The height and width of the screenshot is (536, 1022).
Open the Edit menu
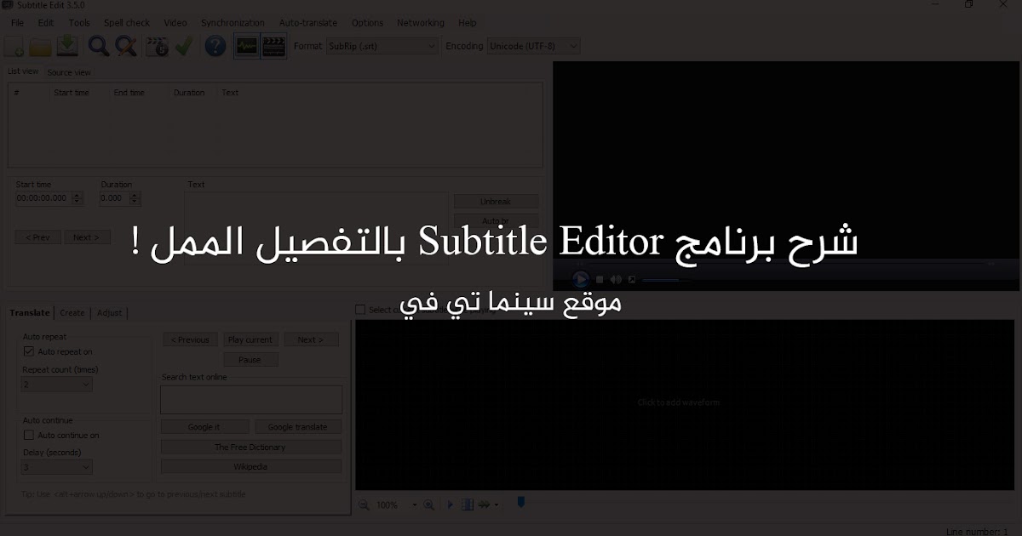coord(46,23)
